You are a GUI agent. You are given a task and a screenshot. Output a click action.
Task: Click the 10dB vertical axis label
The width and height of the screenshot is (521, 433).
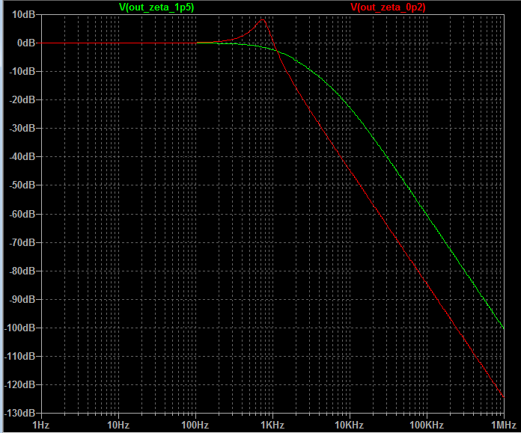click(x=23, y=15)
